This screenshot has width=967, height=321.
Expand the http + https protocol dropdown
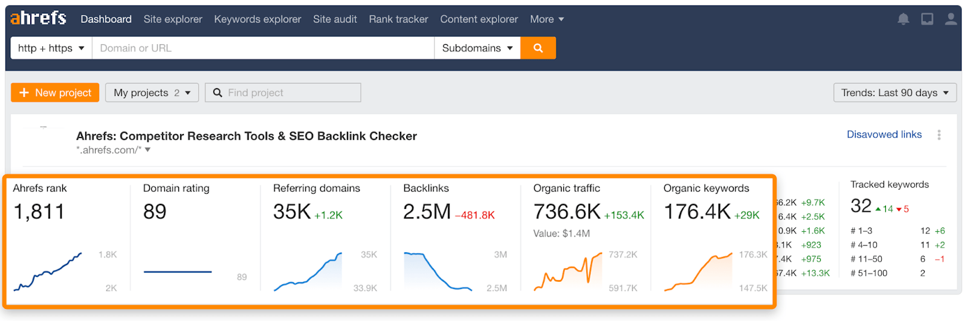click(x=51, y=48)
